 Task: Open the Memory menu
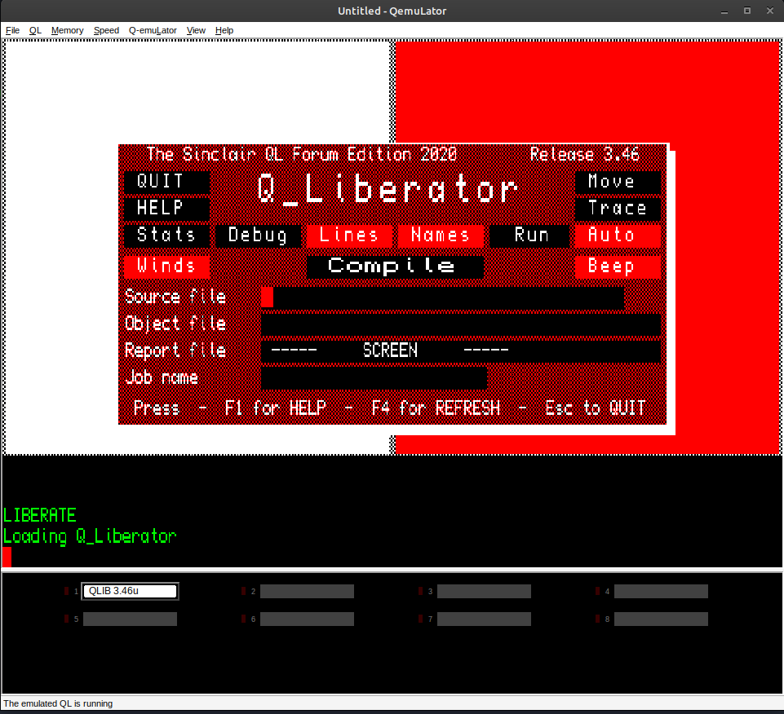tap(67, 30)
